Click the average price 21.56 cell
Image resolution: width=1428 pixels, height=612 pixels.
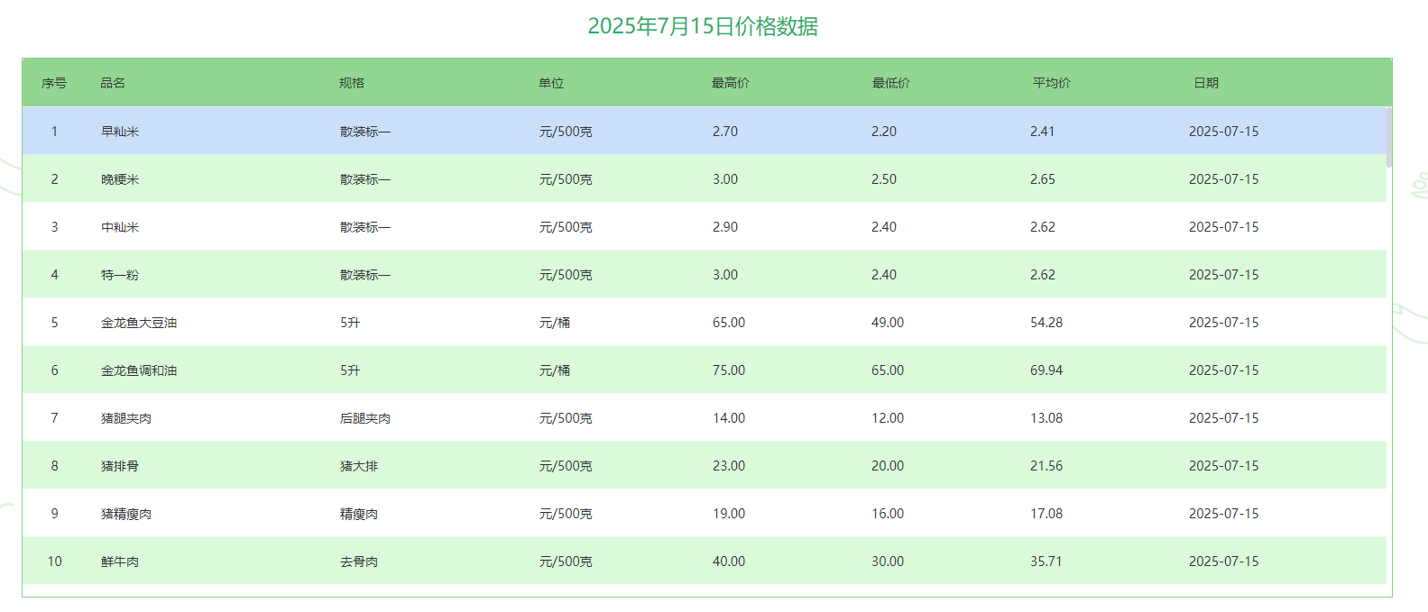coord(1046,466)
